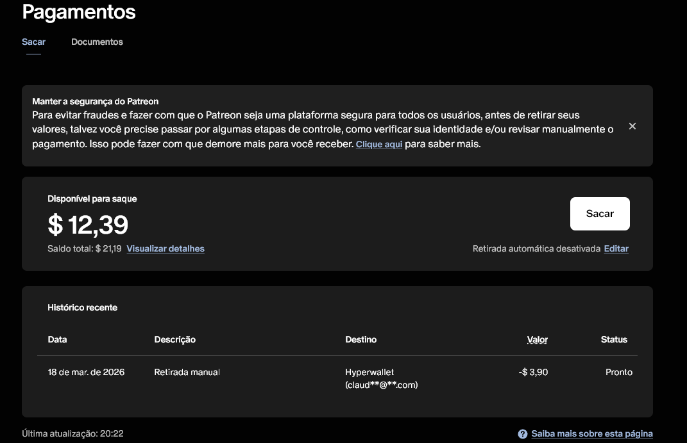Click the Hyperwallet destination cell
Image resolution: width=687 pixels, height=443 pixels.
point(381,378)
